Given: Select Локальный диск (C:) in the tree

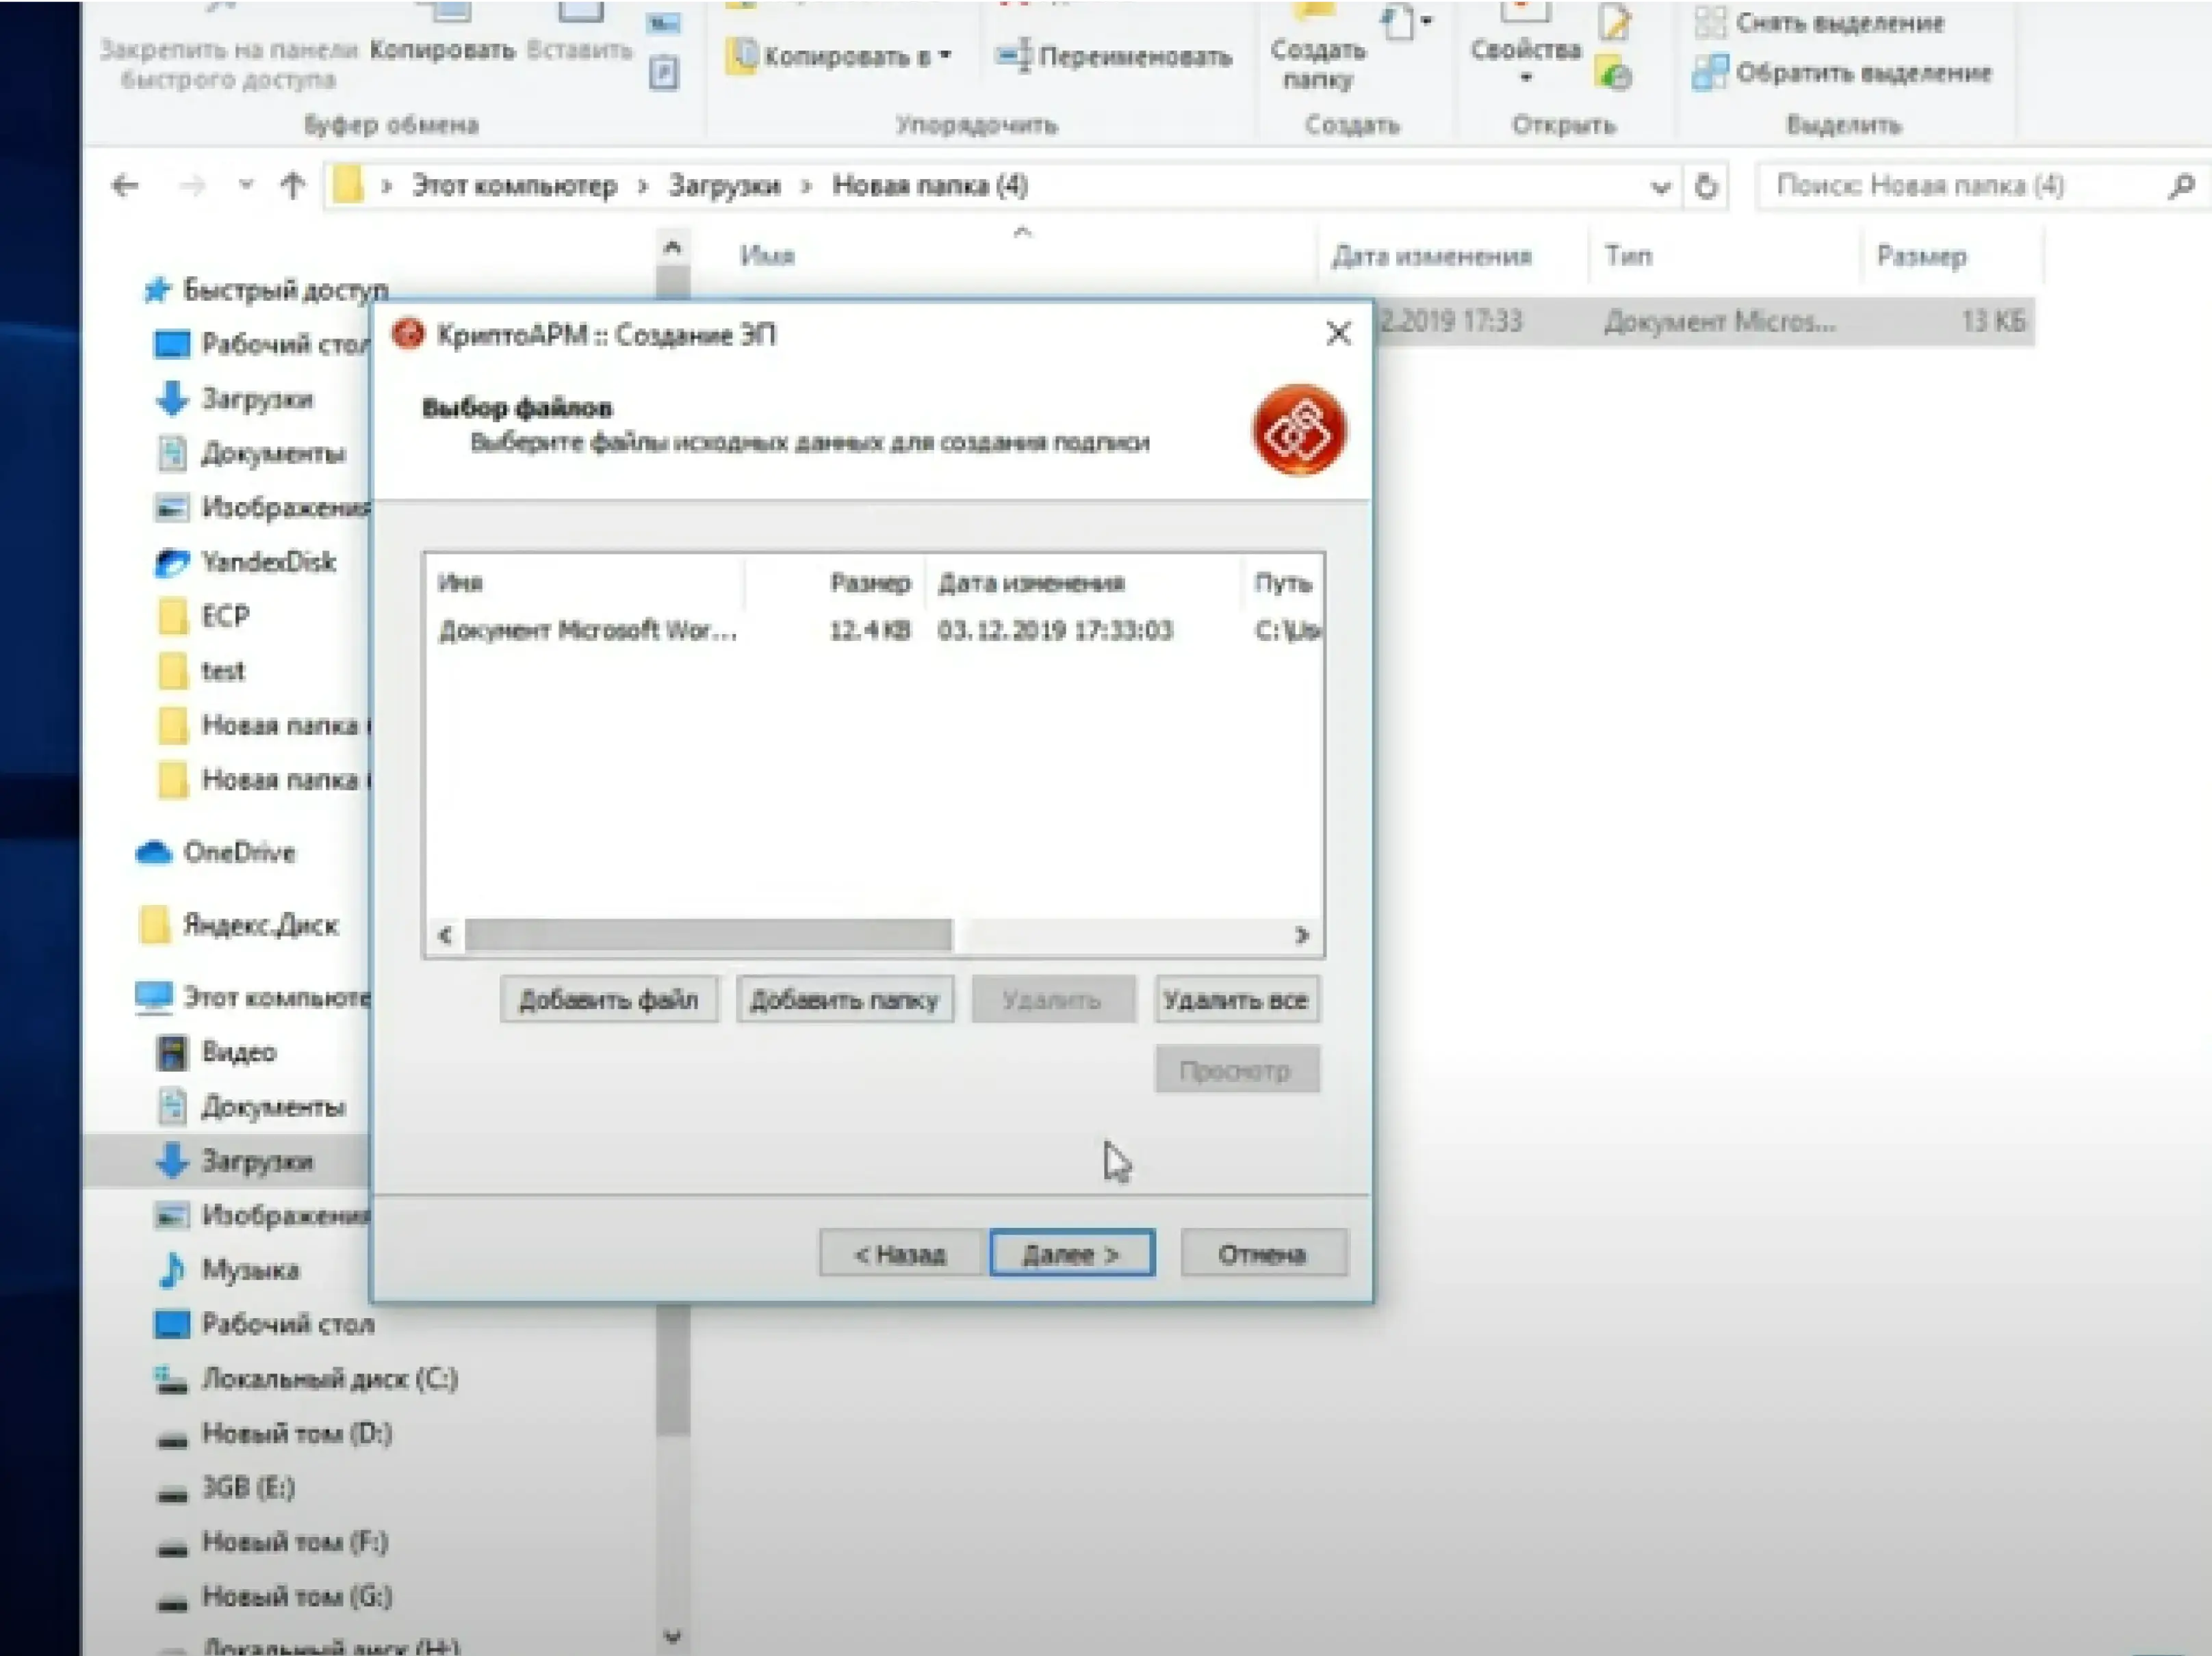Looking at the screenshot, I should [x=329, y=1379].
